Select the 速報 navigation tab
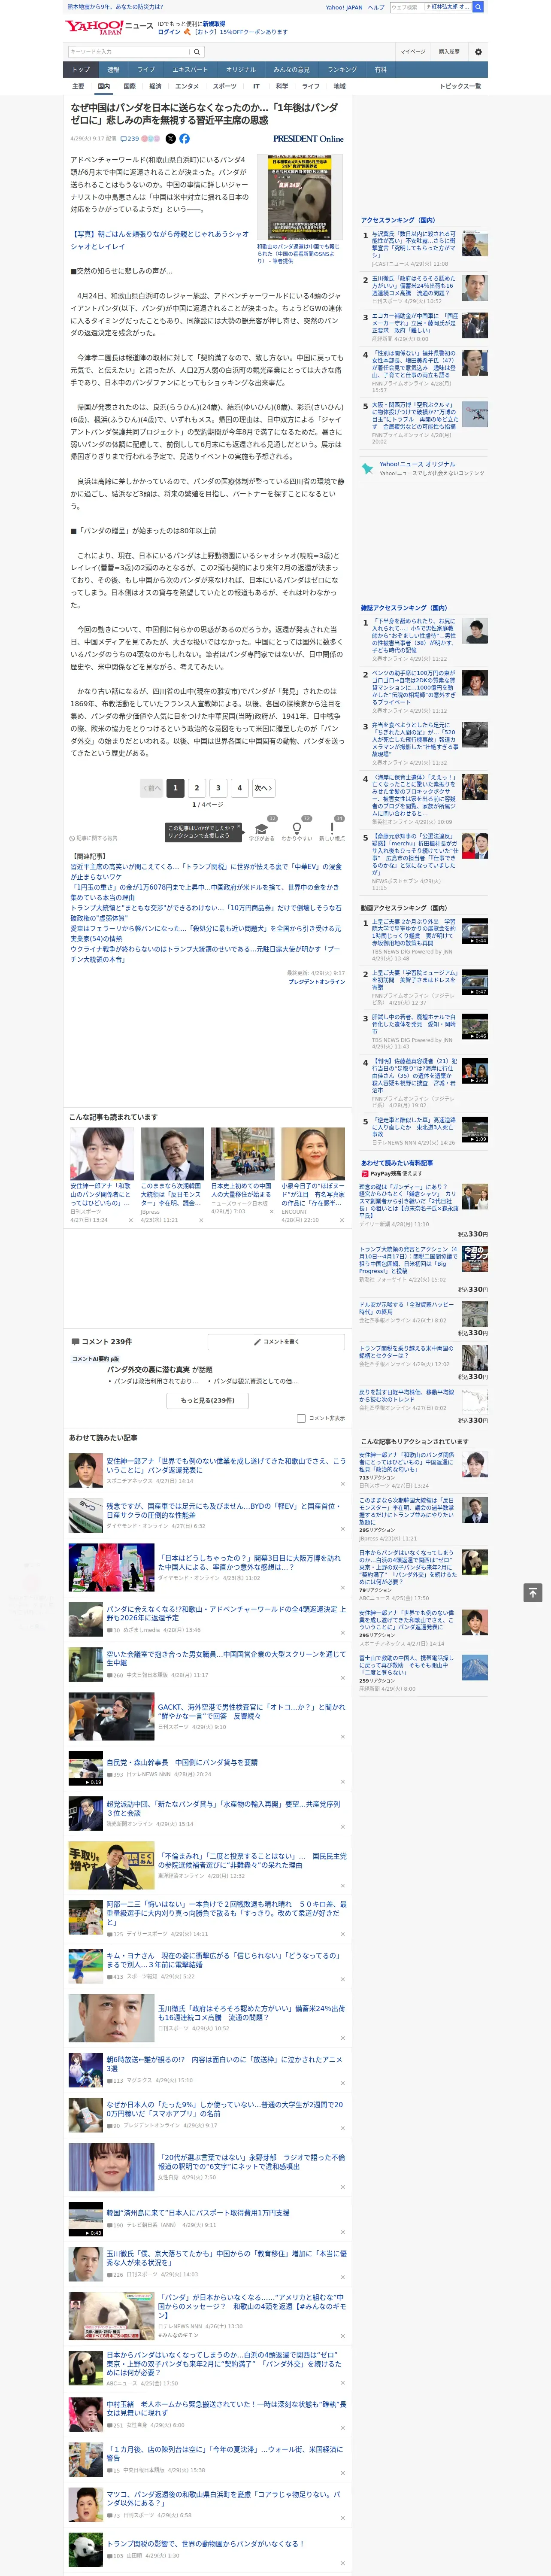 pos(113,69)
